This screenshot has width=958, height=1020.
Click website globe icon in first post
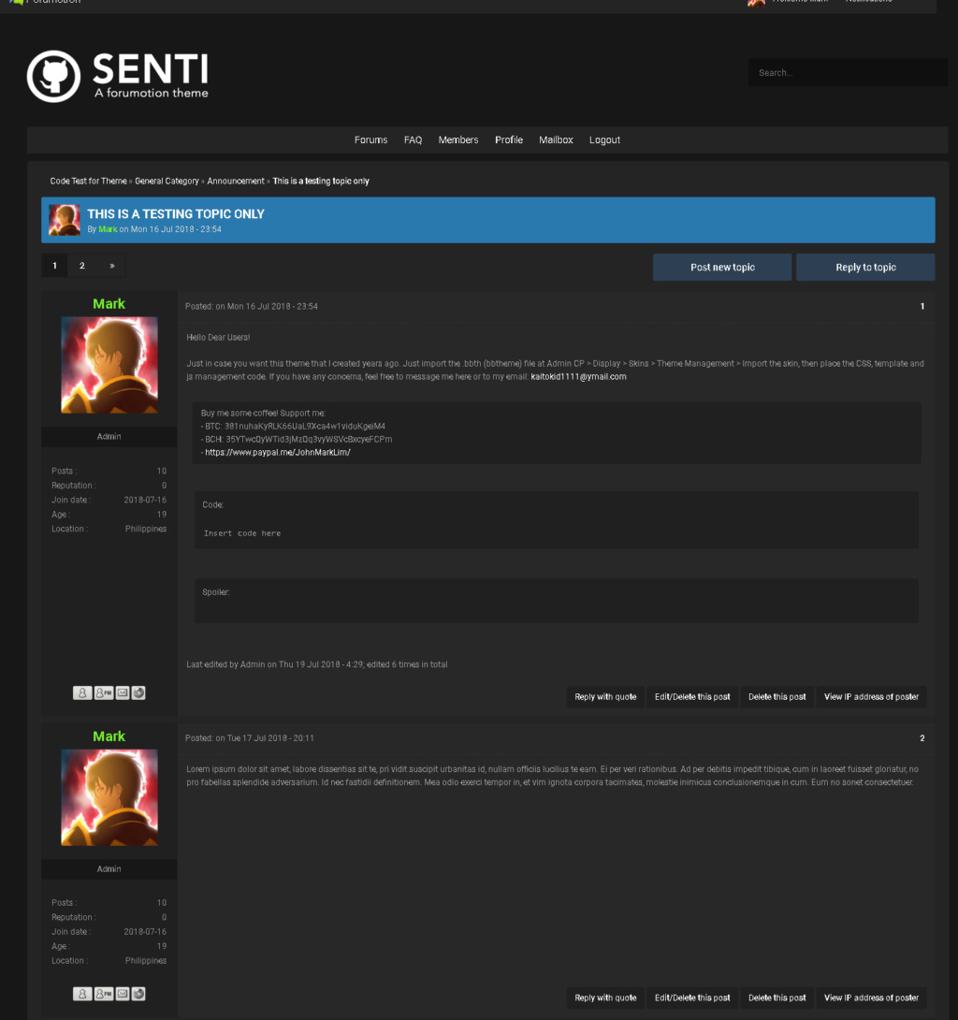click(x=138, y=692)
